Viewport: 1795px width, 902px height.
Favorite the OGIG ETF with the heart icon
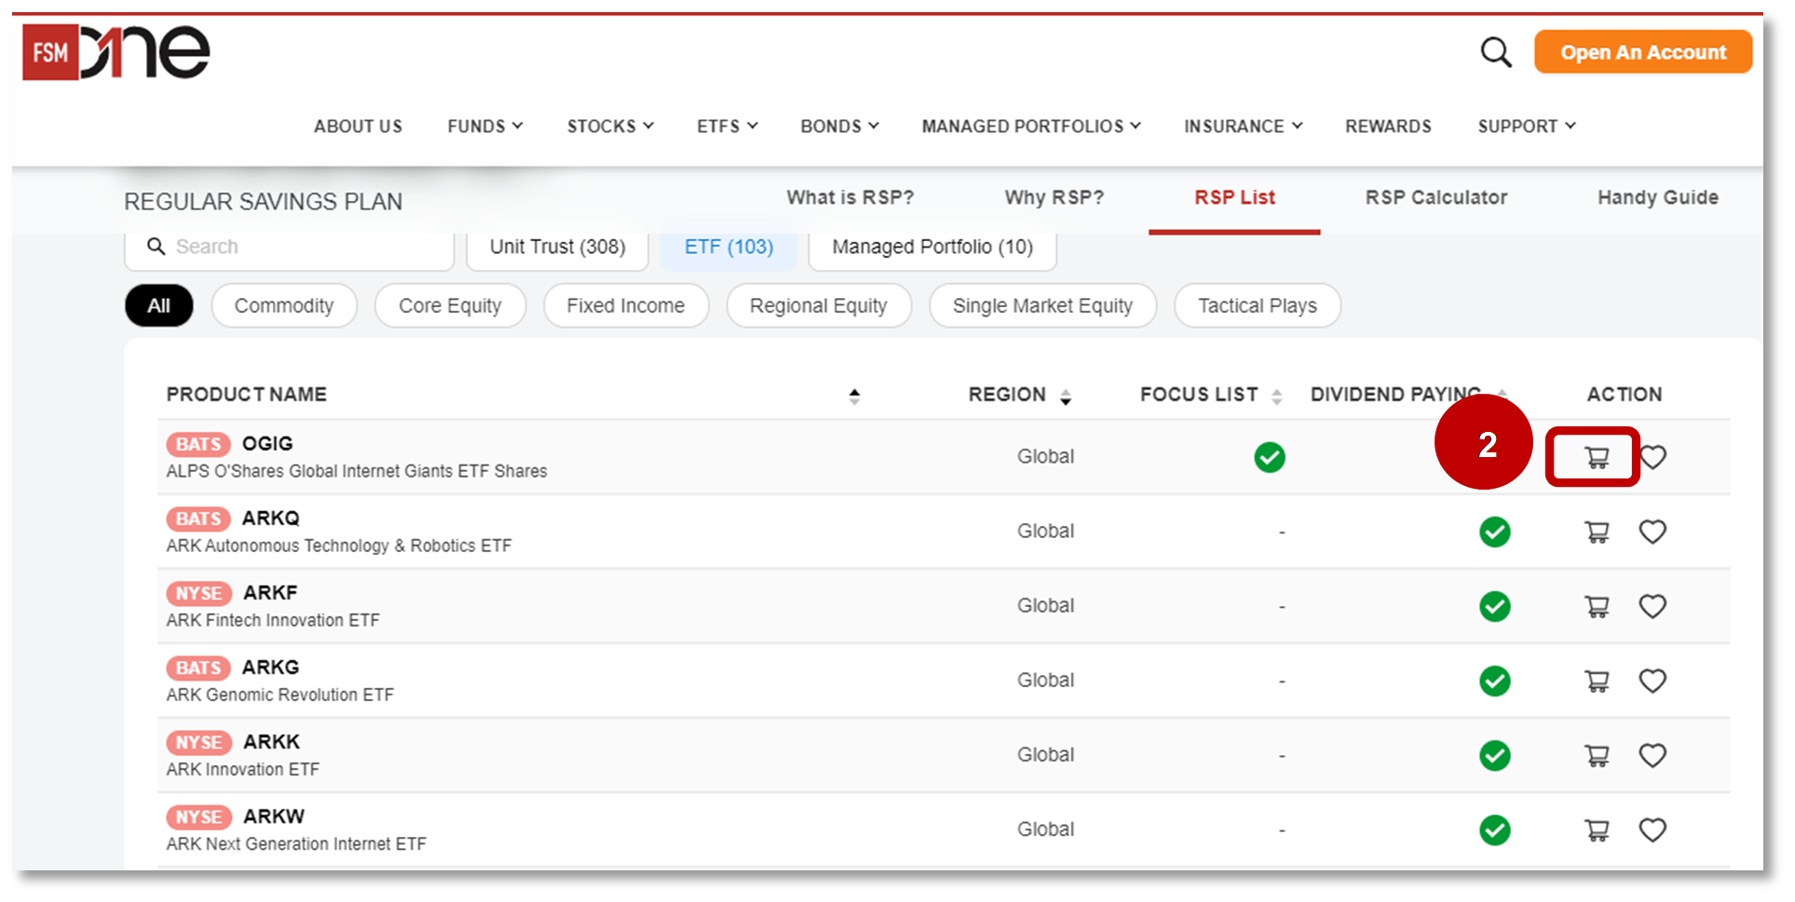1653,457
